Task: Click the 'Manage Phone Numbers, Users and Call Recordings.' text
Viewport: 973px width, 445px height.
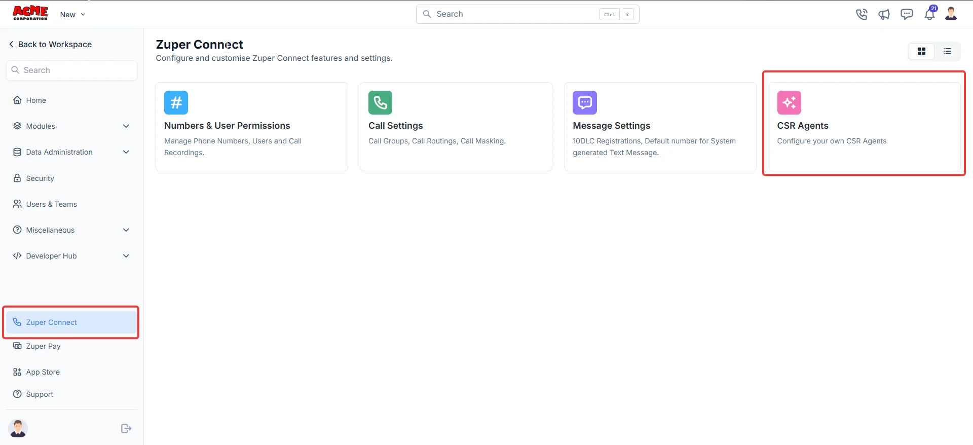Action: (x=233, y=146)
